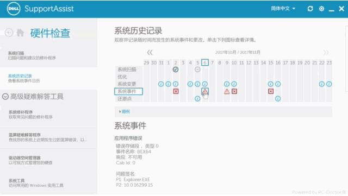Click the P1: Explorer.EXE line
Screen dimensions: 348x196
point(133,179)
